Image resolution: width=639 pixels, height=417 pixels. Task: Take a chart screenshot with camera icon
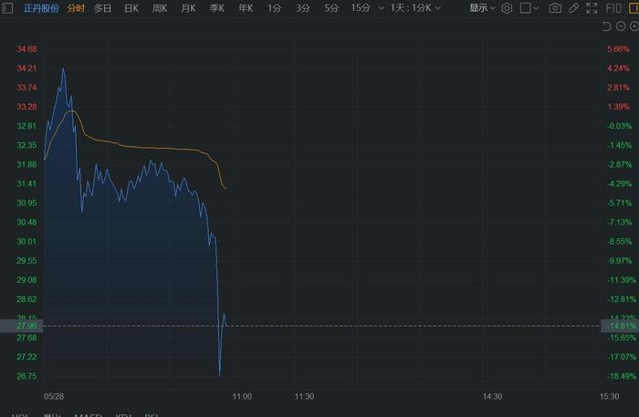point(555,8)
